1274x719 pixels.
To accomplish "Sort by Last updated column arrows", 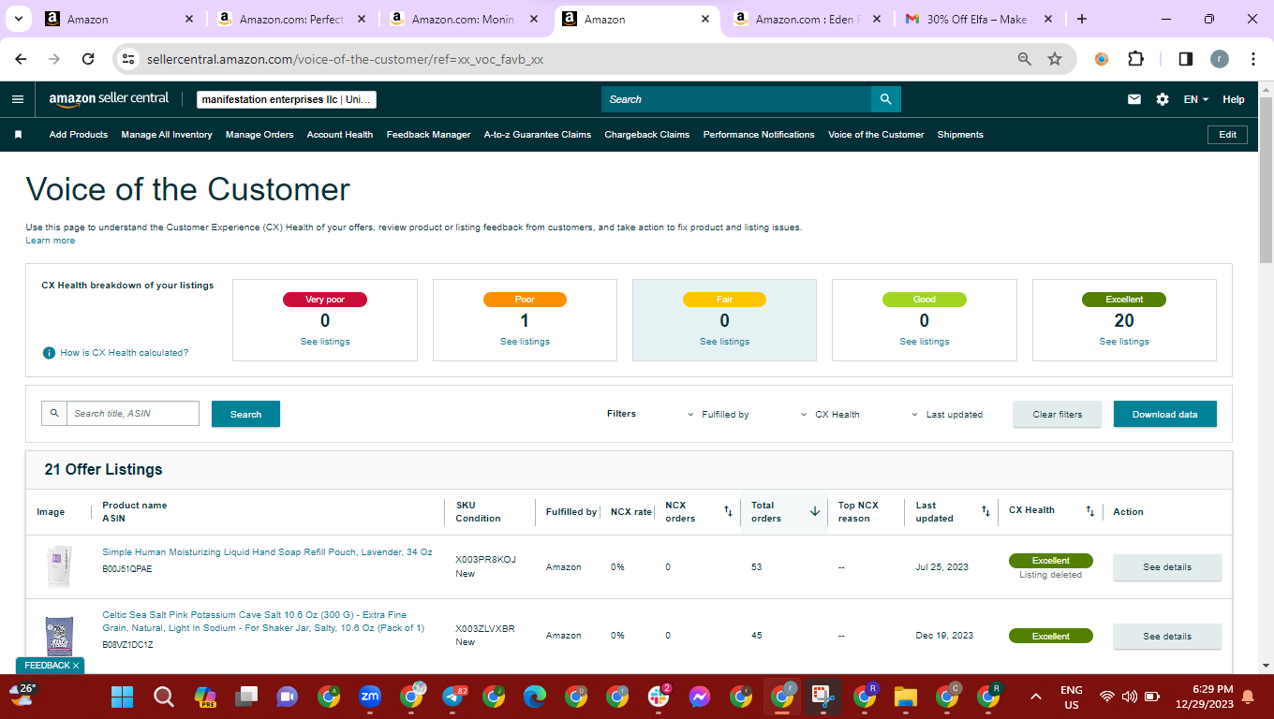I will [985, 511].
